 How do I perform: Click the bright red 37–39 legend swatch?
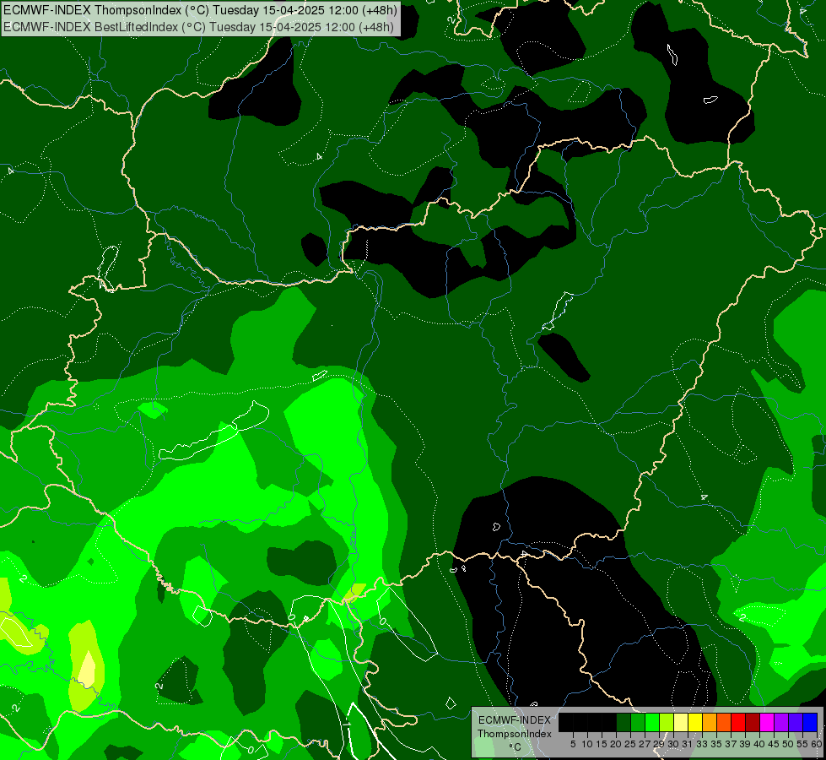coord(738,722)
